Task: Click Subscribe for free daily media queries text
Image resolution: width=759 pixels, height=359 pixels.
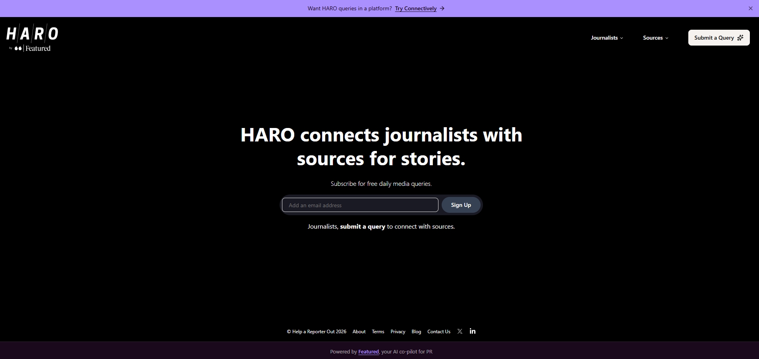Action: (x=381, y=184)
